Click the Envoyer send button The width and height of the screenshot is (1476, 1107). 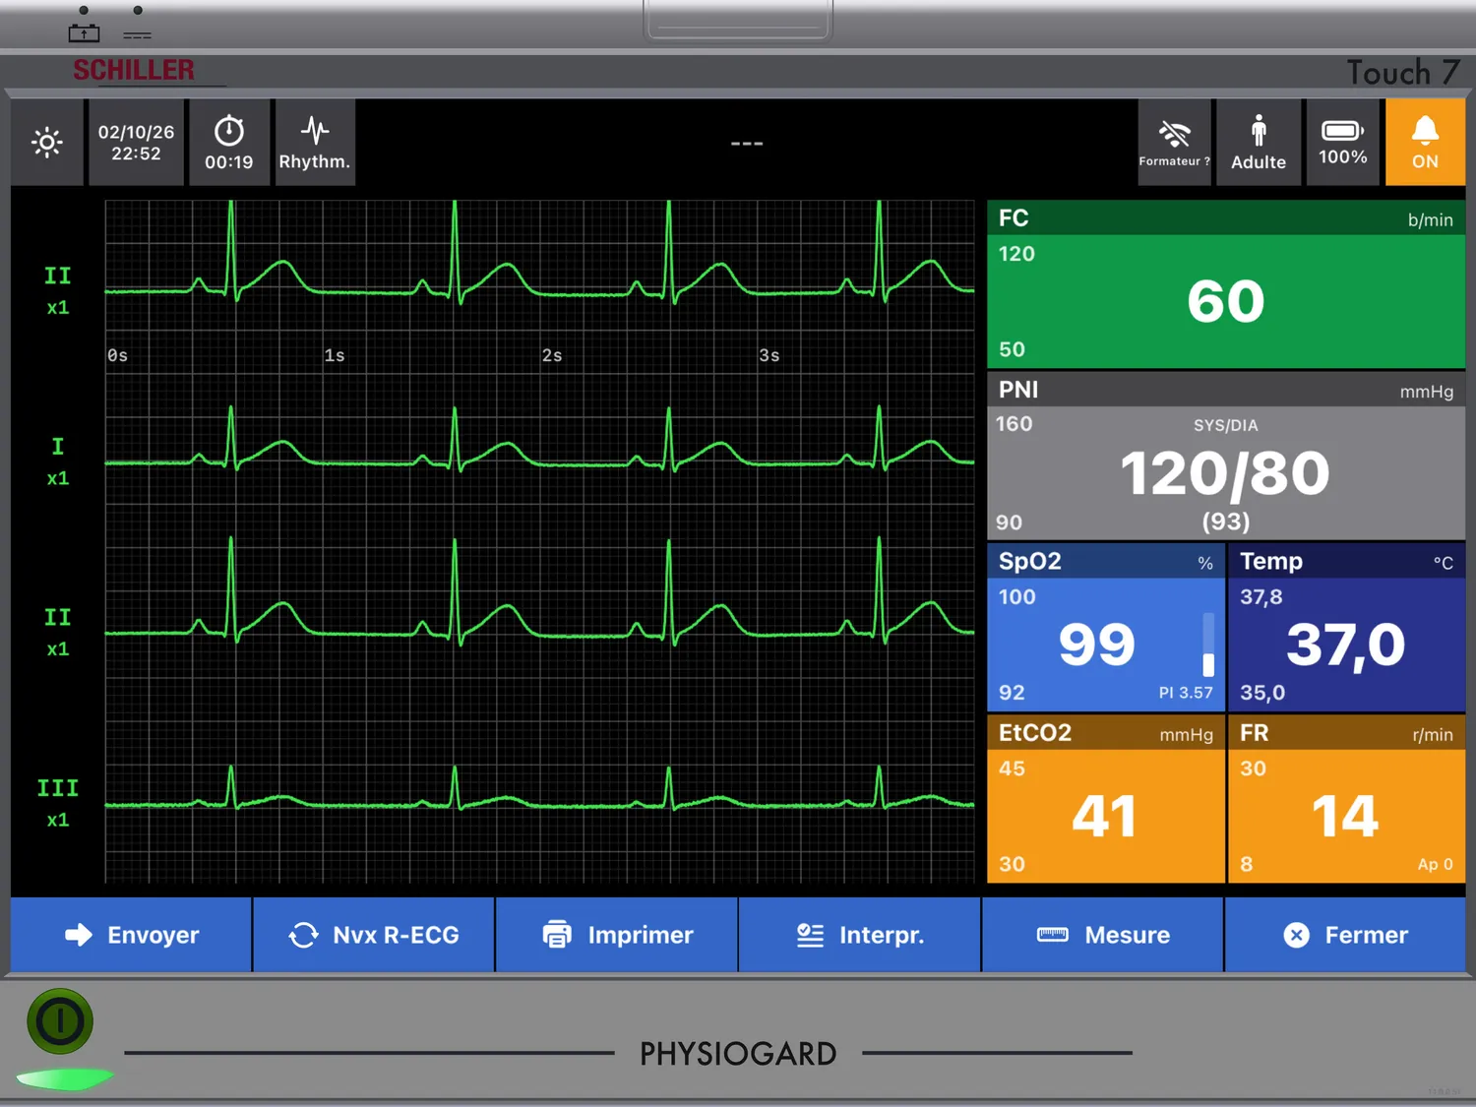pos(131,935)
